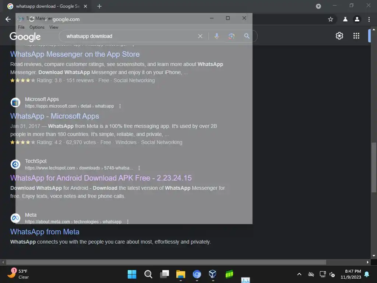Open more options for TechSpot result
This screenshot has height=283, width=377.
(139, 168)
